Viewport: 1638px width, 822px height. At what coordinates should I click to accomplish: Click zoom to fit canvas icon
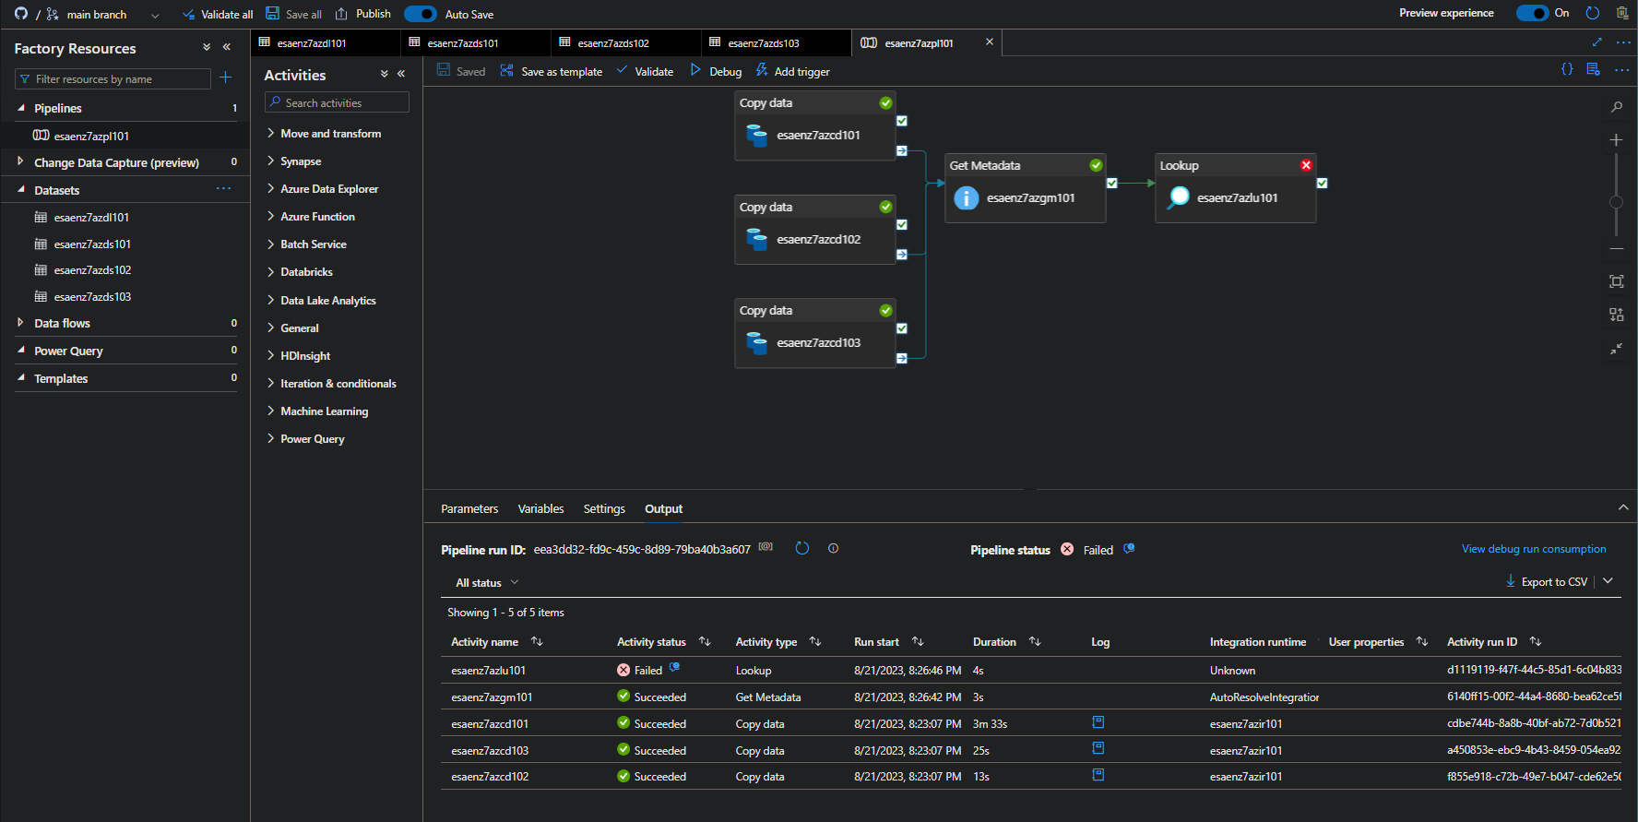coord(1616,281)
